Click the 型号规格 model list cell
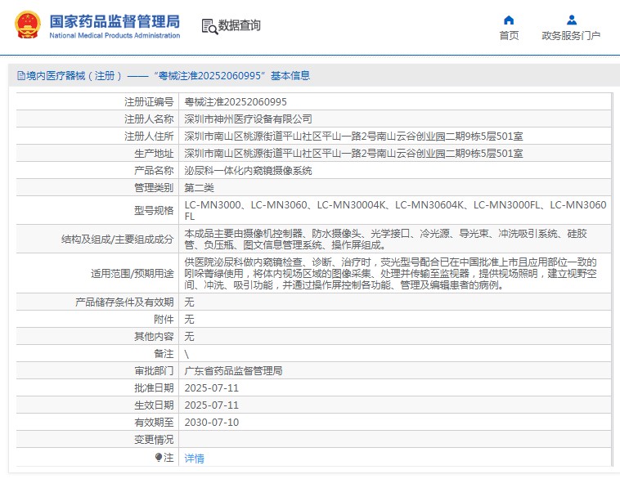Screen dimensions: 620x479 tap(395, 210)
